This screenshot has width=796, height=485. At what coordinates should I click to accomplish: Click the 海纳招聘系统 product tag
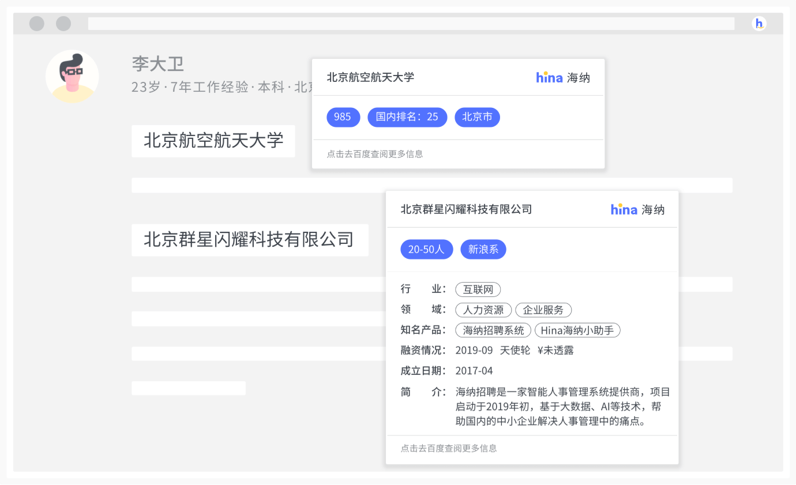(493, 330)
